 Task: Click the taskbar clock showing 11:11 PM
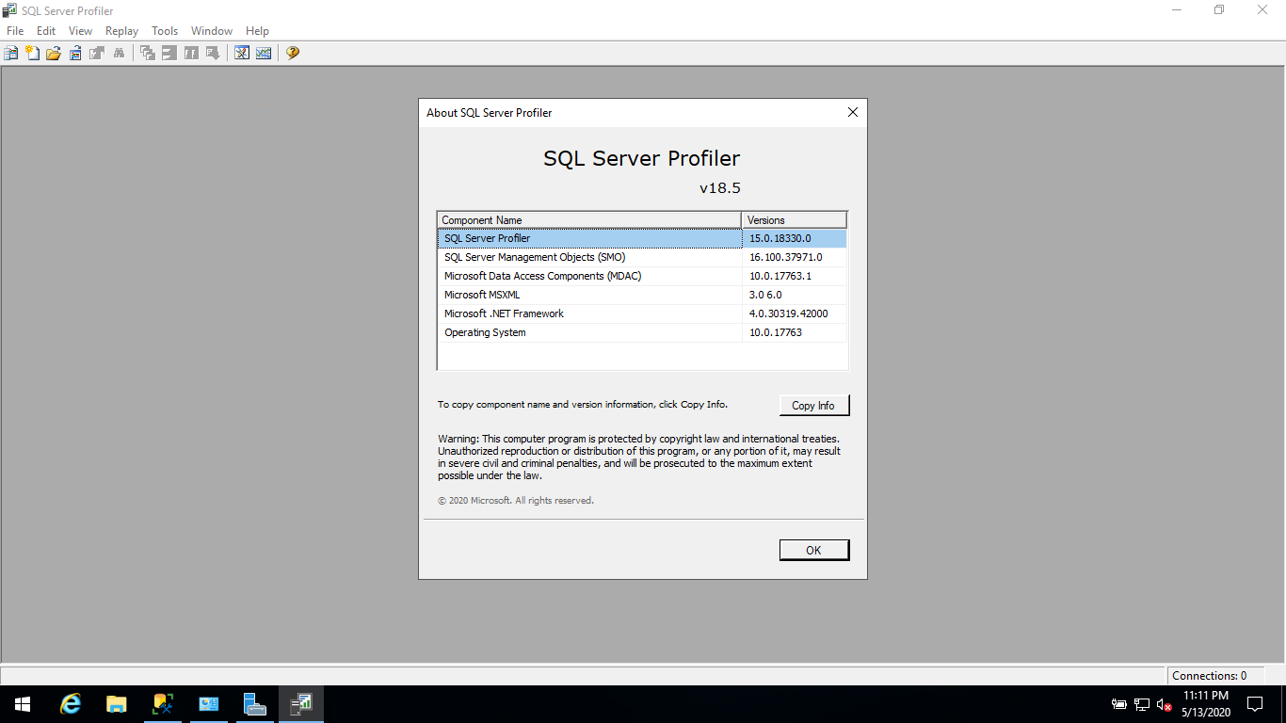(1205, 703)
